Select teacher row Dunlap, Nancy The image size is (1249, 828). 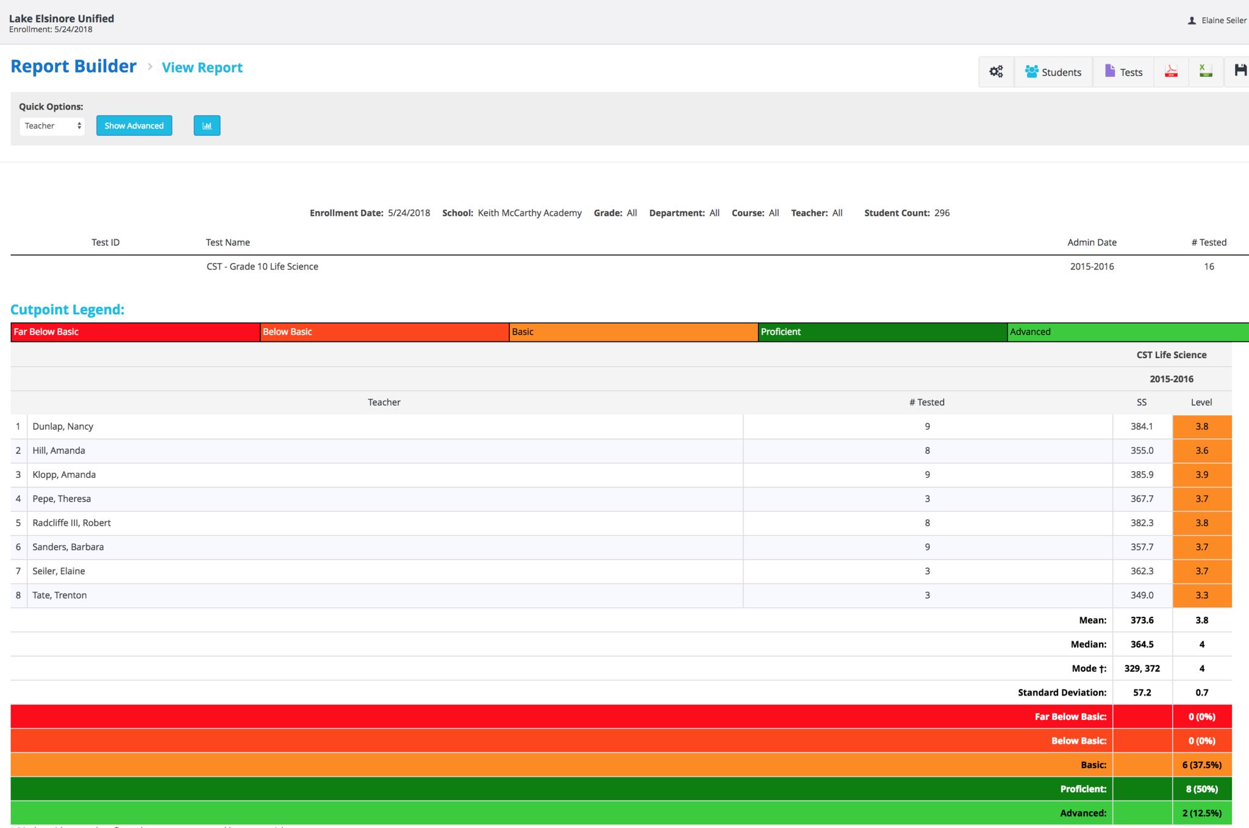point(63,427)
